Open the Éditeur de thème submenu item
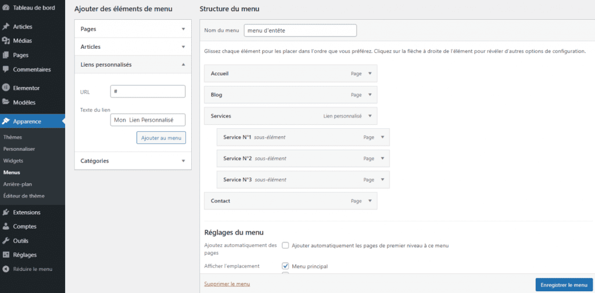This screenshot has width=595, height=293. pyautogui.click(x=24, y=196)
